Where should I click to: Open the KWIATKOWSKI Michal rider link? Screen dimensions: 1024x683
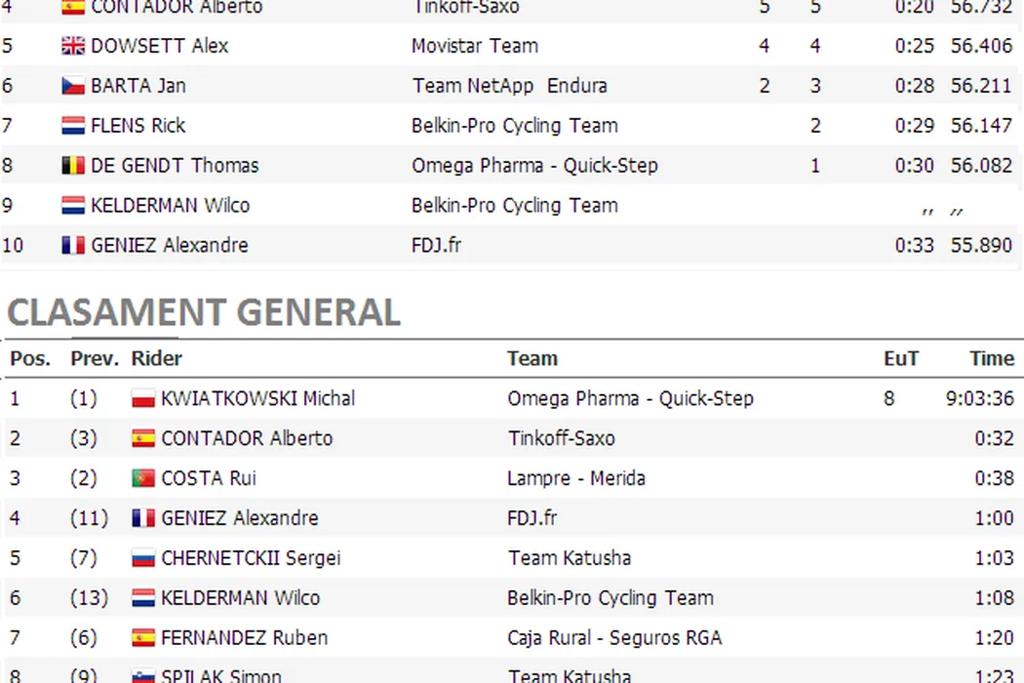[x=257, y=398]
